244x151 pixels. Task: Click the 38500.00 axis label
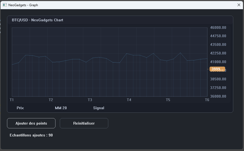(x=218, y=79)
